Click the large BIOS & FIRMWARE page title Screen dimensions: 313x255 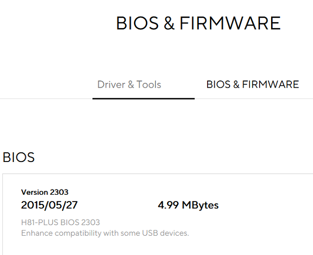(198, 23)
